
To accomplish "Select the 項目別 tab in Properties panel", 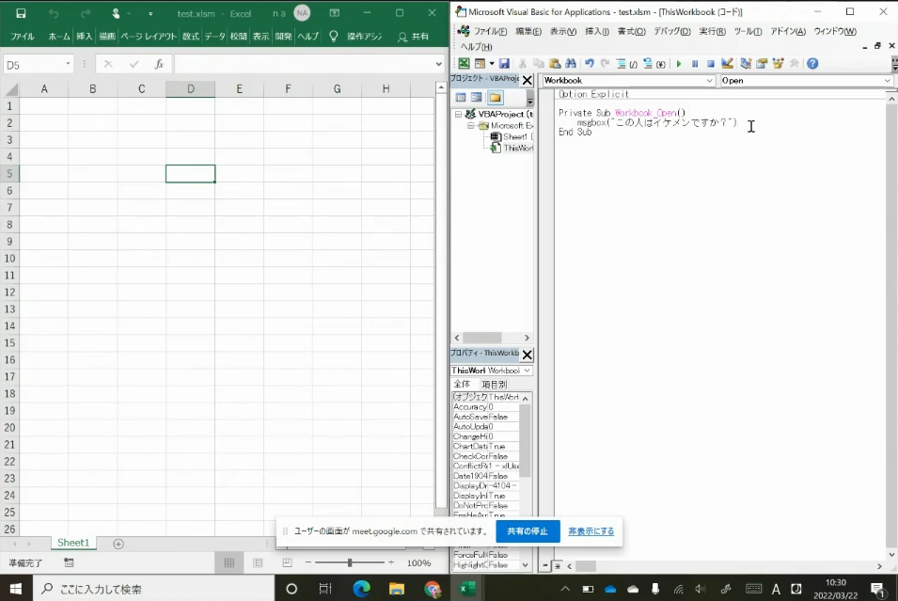I will pyautogui.click(x=494, y=385).
